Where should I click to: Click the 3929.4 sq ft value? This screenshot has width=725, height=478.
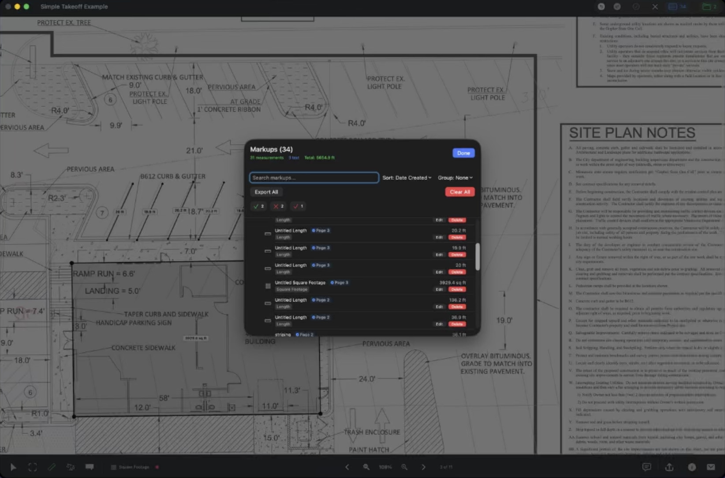pos(452,283)
